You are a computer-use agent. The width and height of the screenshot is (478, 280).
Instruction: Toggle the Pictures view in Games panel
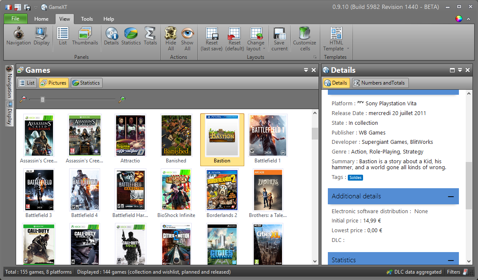[53, 83]
